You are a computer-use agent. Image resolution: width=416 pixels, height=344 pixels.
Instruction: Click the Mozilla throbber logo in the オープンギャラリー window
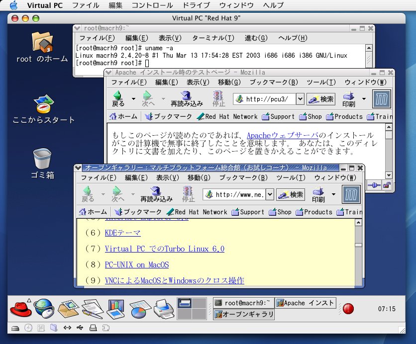tap(351, 194)
